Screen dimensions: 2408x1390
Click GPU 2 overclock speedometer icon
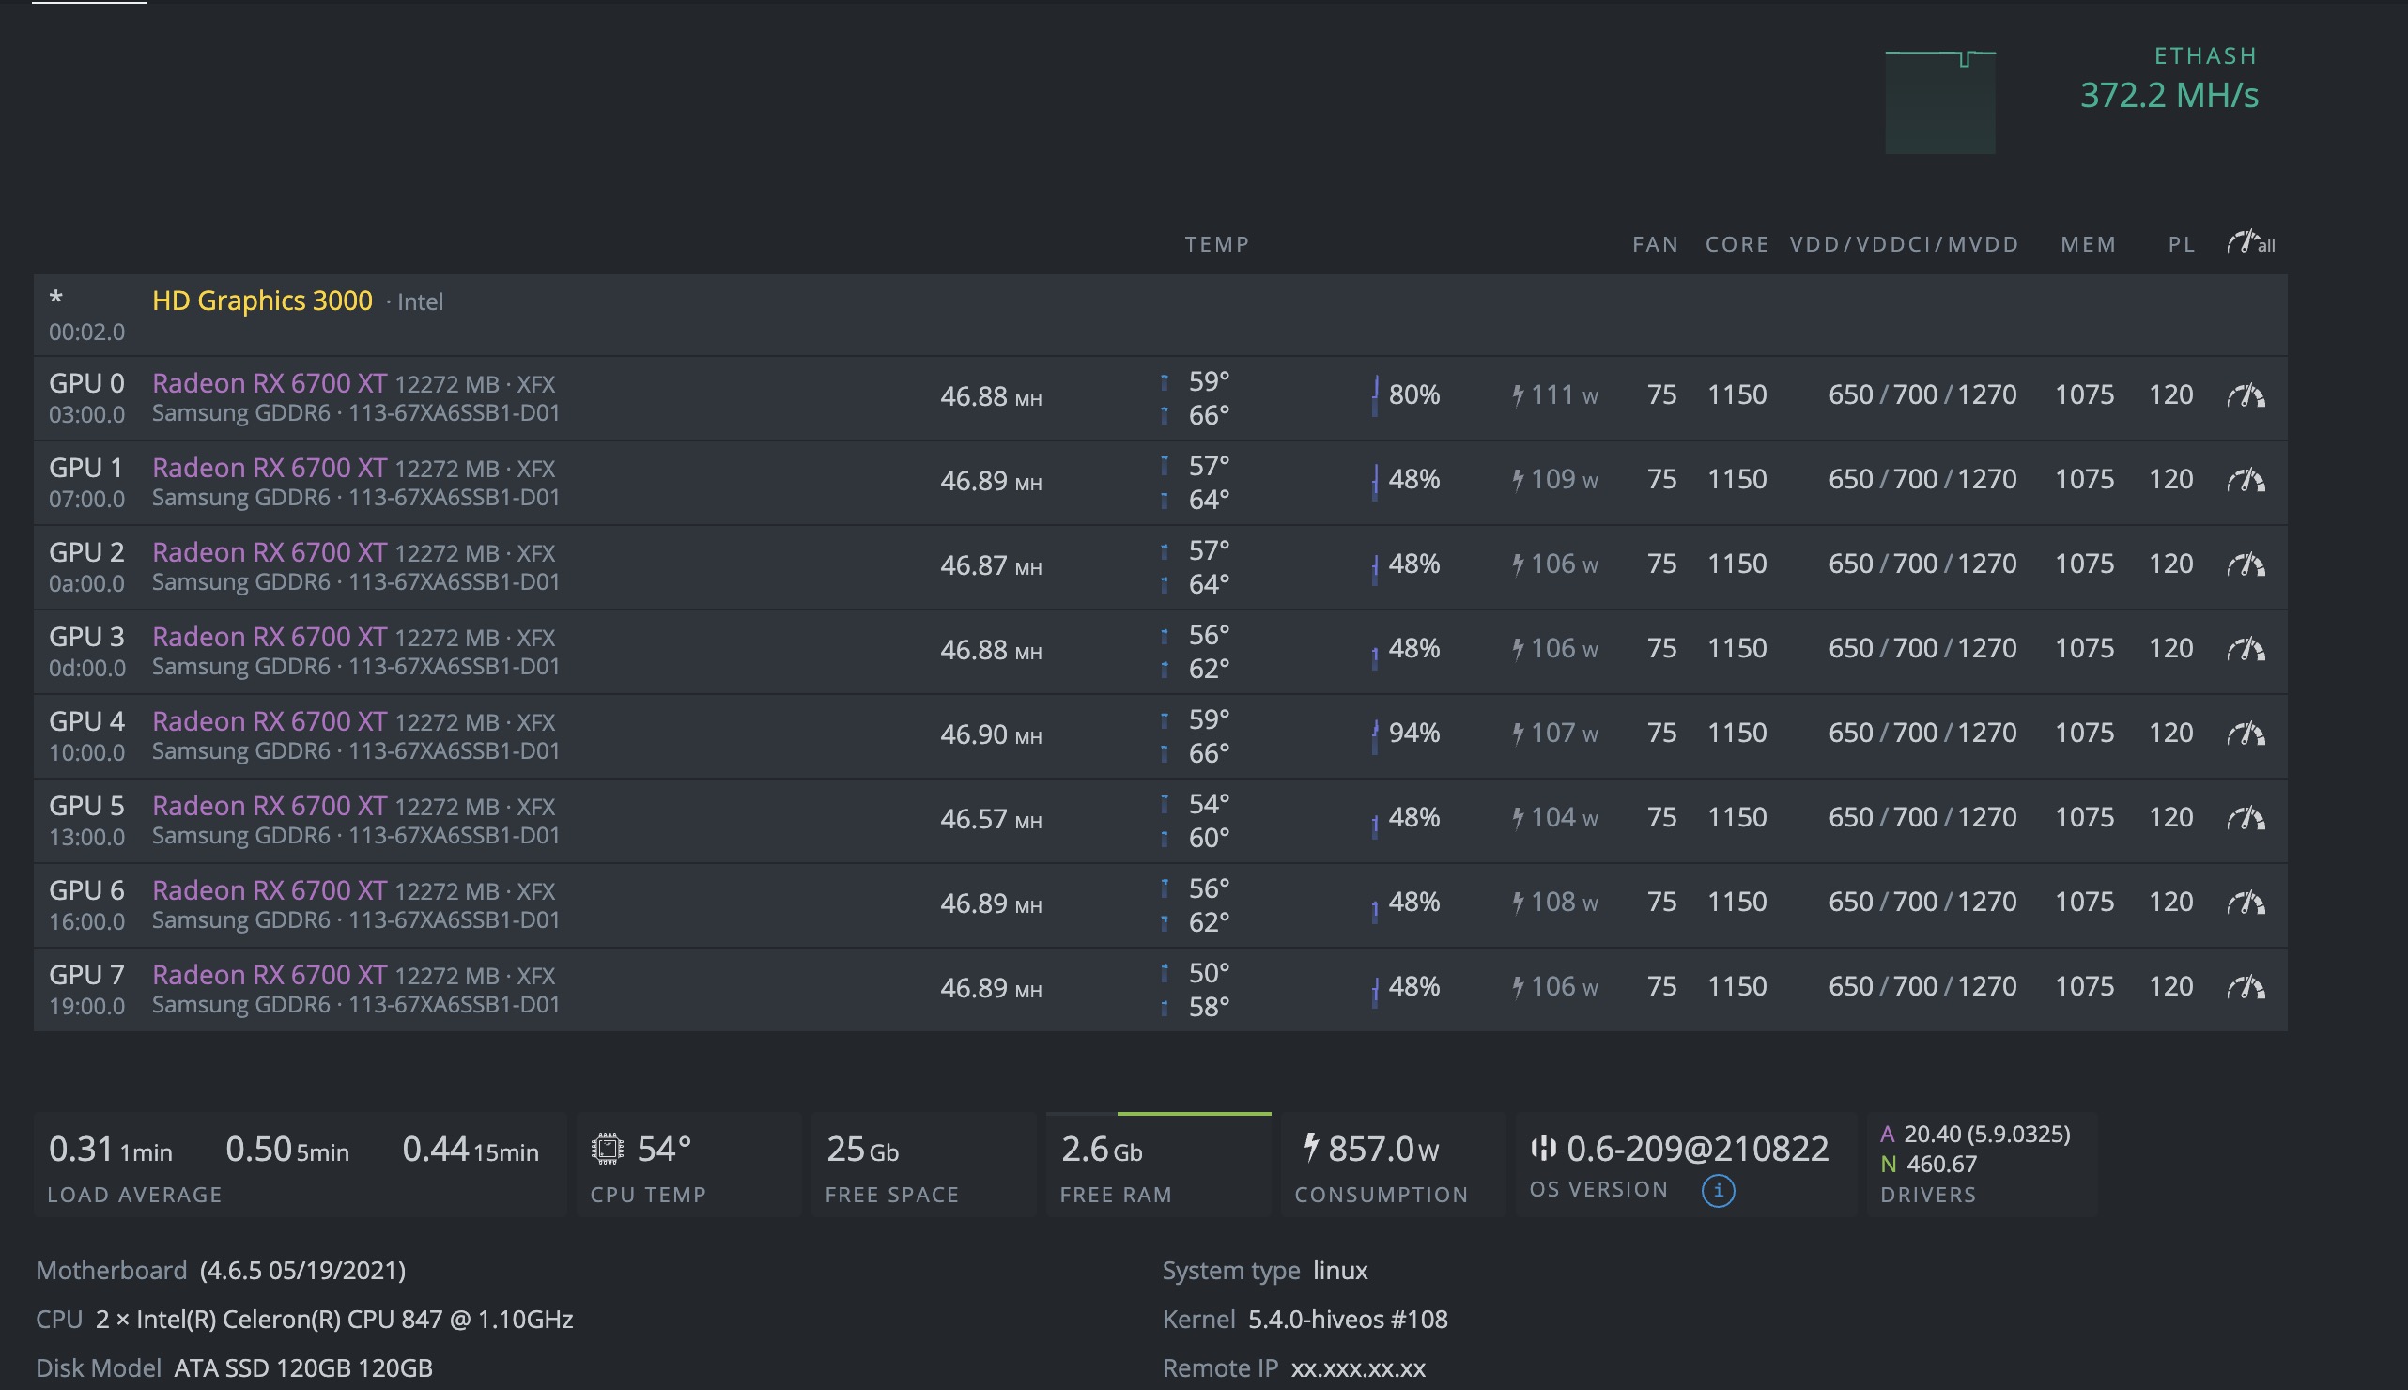tap(2246, 564)
